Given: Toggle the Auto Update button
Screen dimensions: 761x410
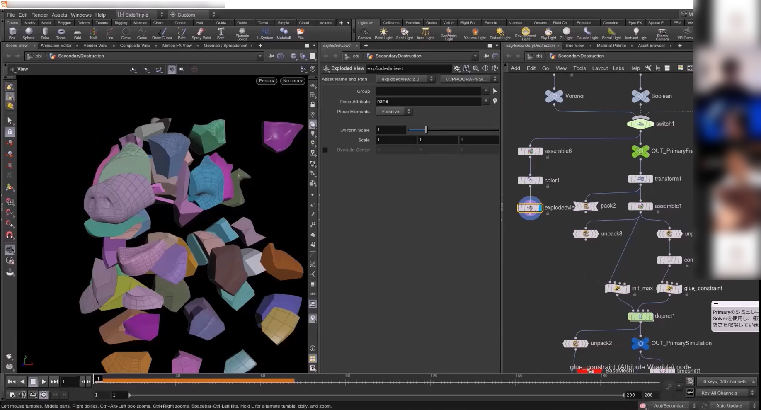Looking at the screenshot, I should 729,406.
